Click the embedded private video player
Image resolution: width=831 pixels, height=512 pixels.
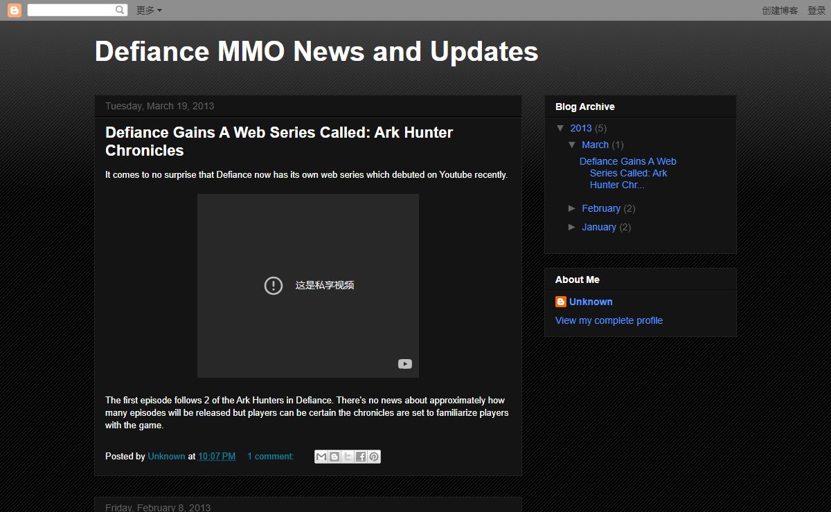[308, 286]
